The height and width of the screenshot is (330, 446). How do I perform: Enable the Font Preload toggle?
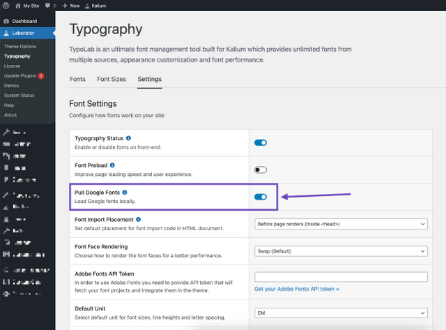tap(261, 170)
